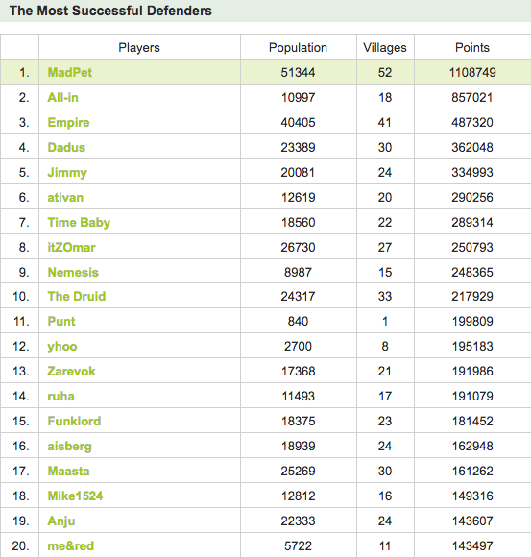This screenshot has height=557, width=531.
Task: Select itZOmar in the ranking
Action: coord(71,247)
